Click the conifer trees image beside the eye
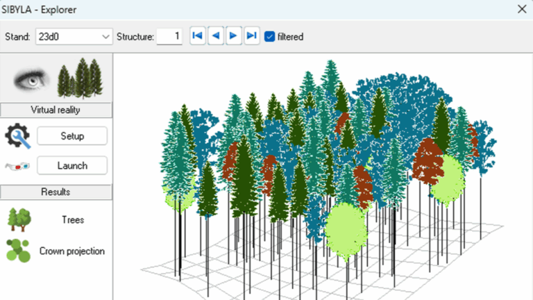 [x=80, y=78]
